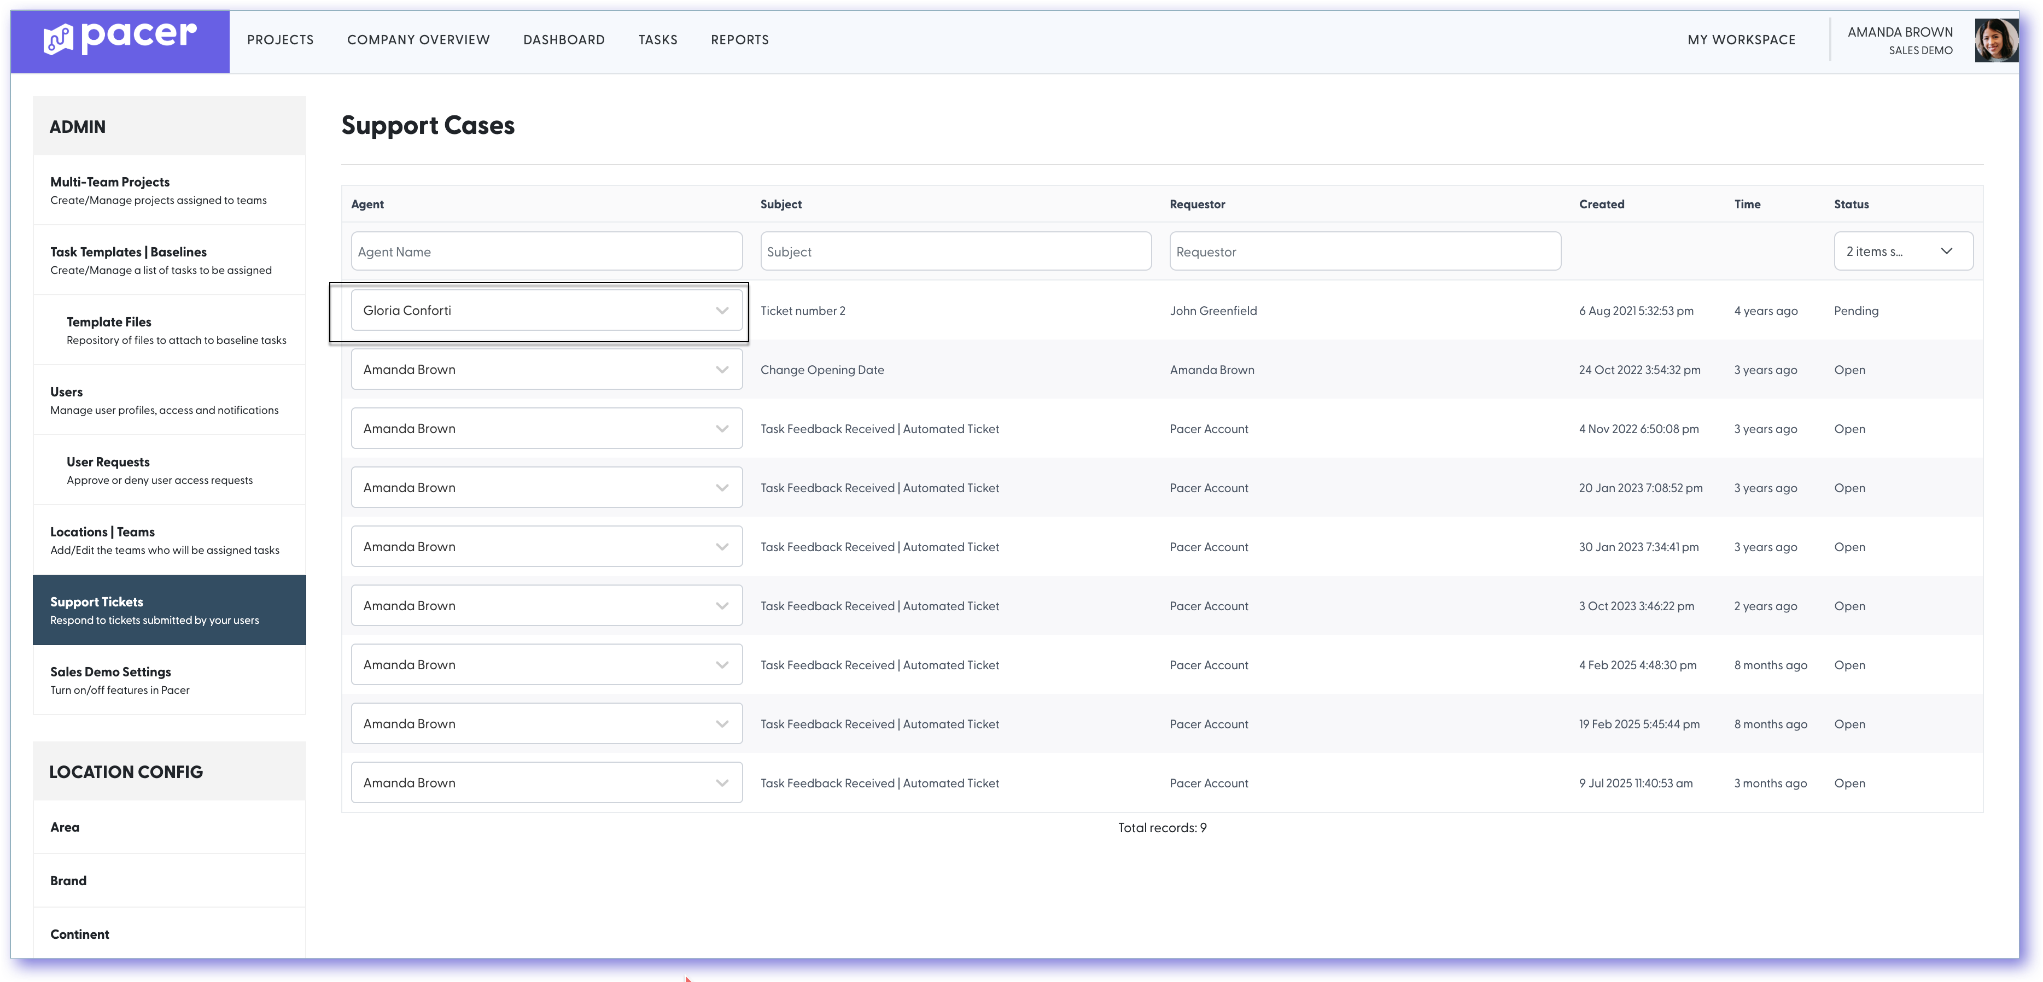This screenshot has width=2043, height=982.
Task: Click the Status column header
Action: 1851,204
